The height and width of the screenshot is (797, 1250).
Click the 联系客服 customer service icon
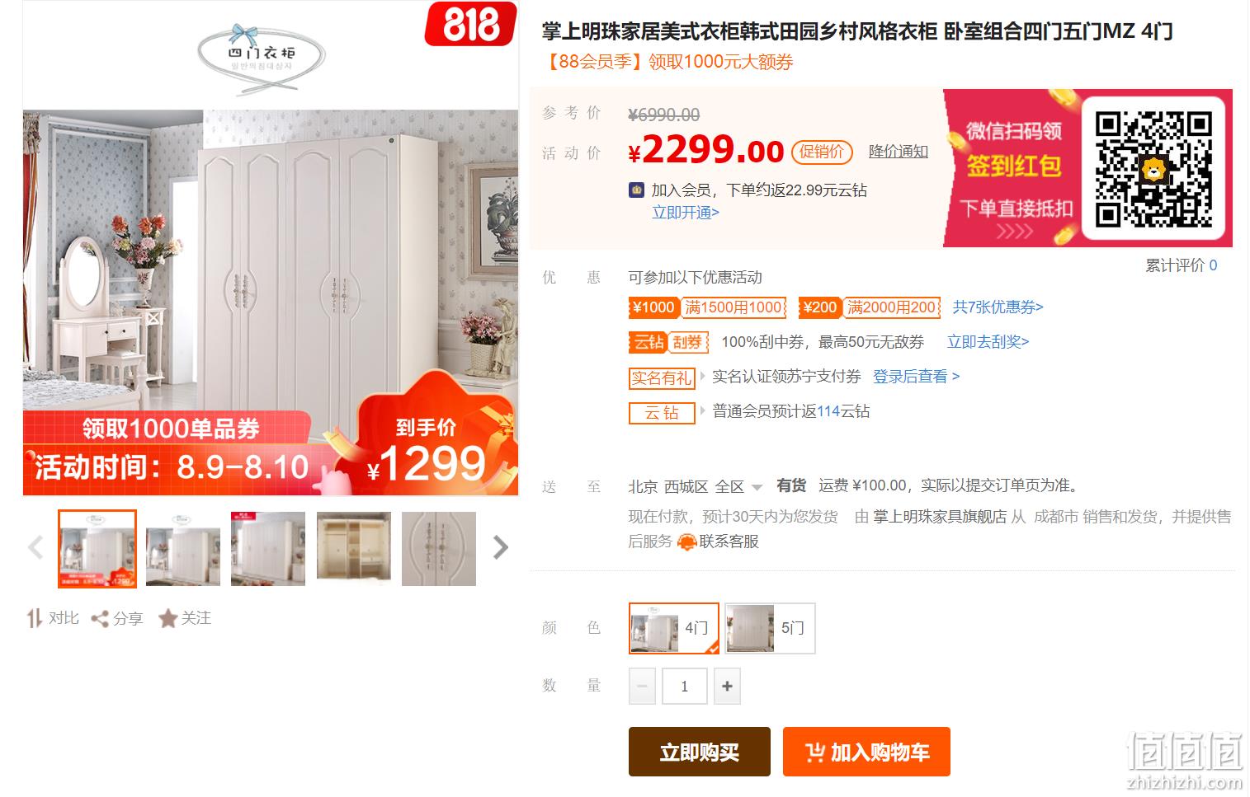click(x=686, y=542)
